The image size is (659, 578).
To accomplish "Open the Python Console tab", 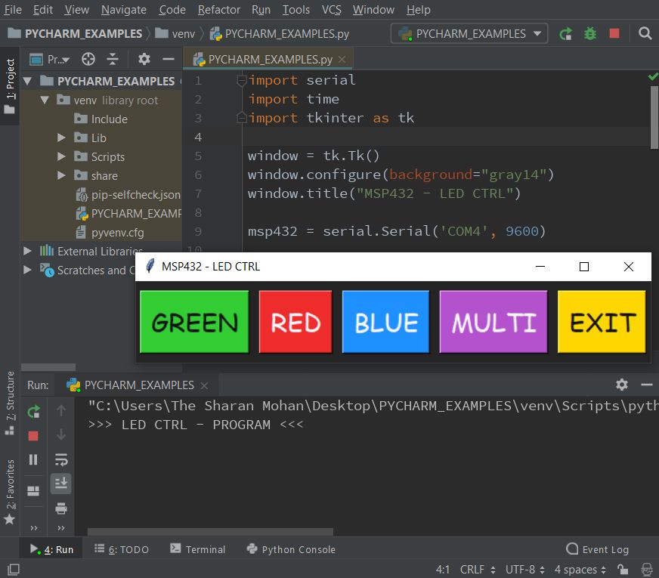I will click(291, 549).
